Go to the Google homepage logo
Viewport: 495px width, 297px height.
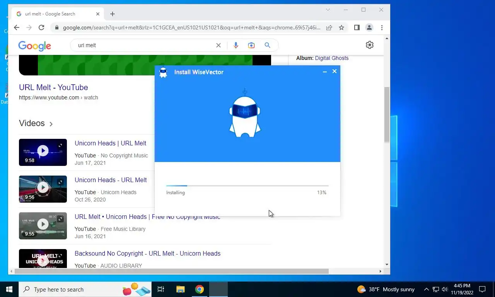pyautogui.click(x=34, y=46)
